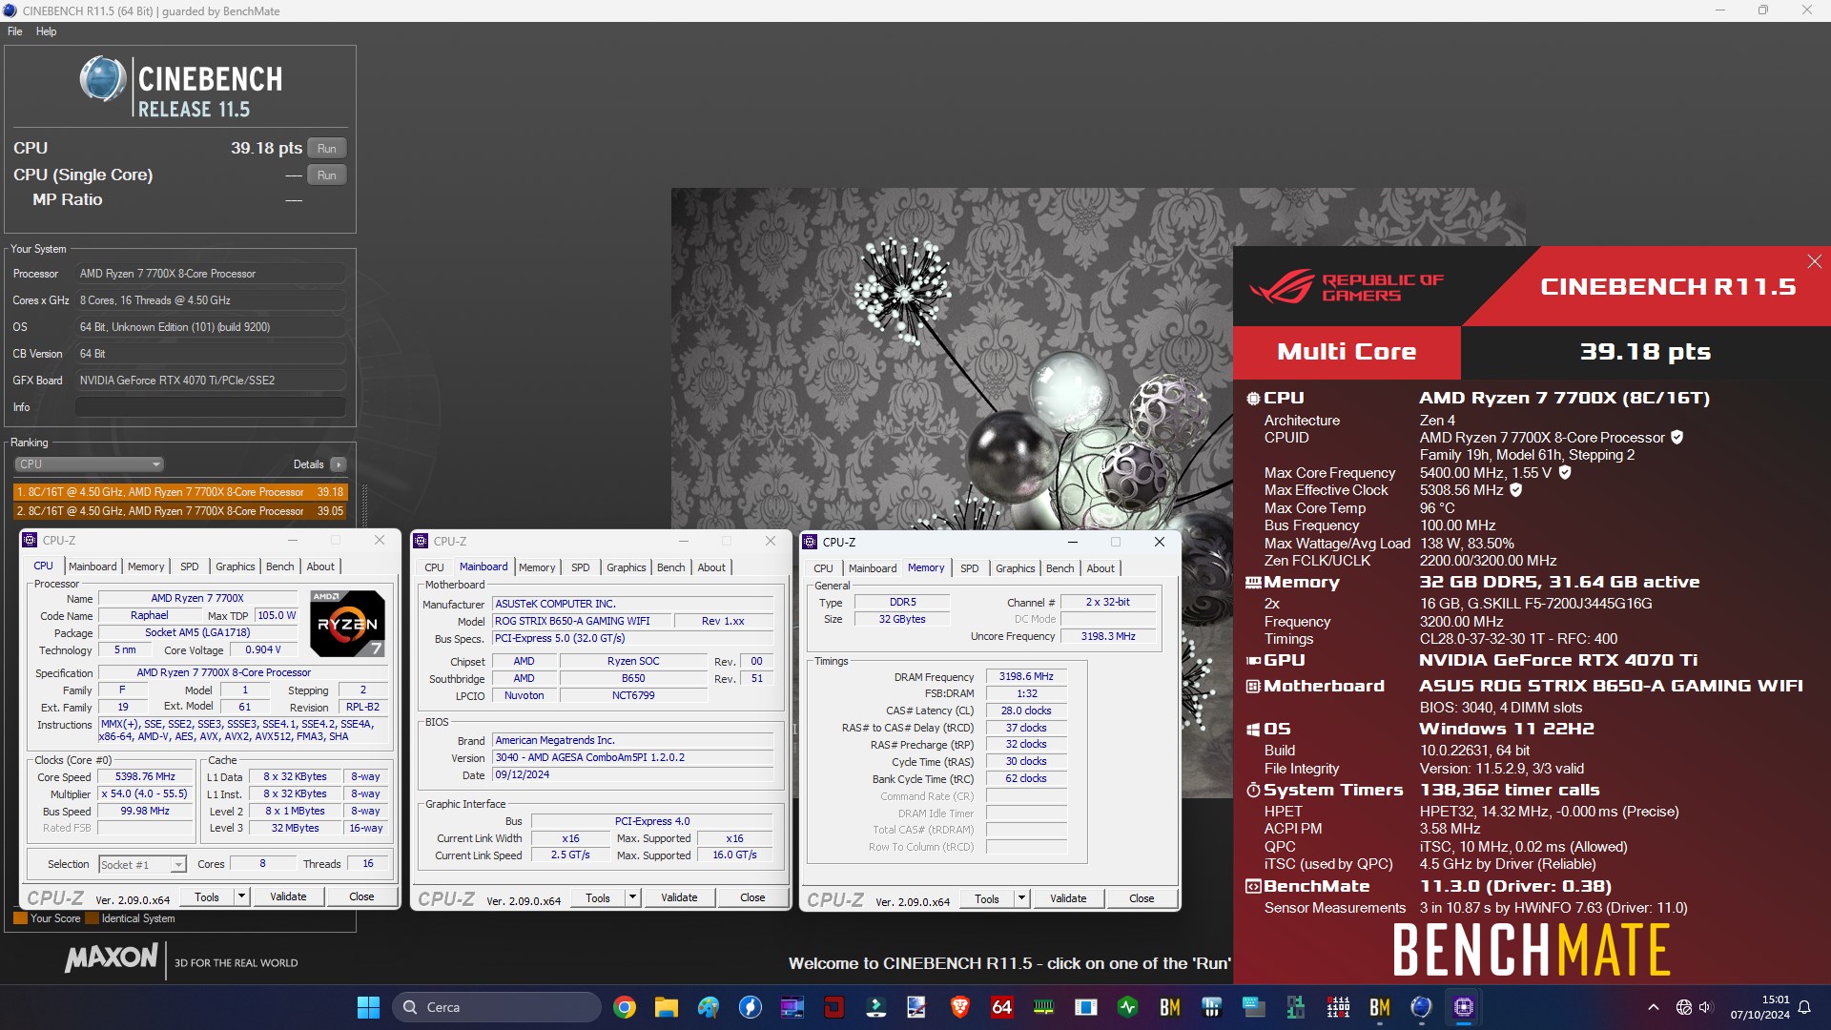Run the CPU Single Core benchmark
This screenshot has height=1030, width=1831.
[327, 175]
